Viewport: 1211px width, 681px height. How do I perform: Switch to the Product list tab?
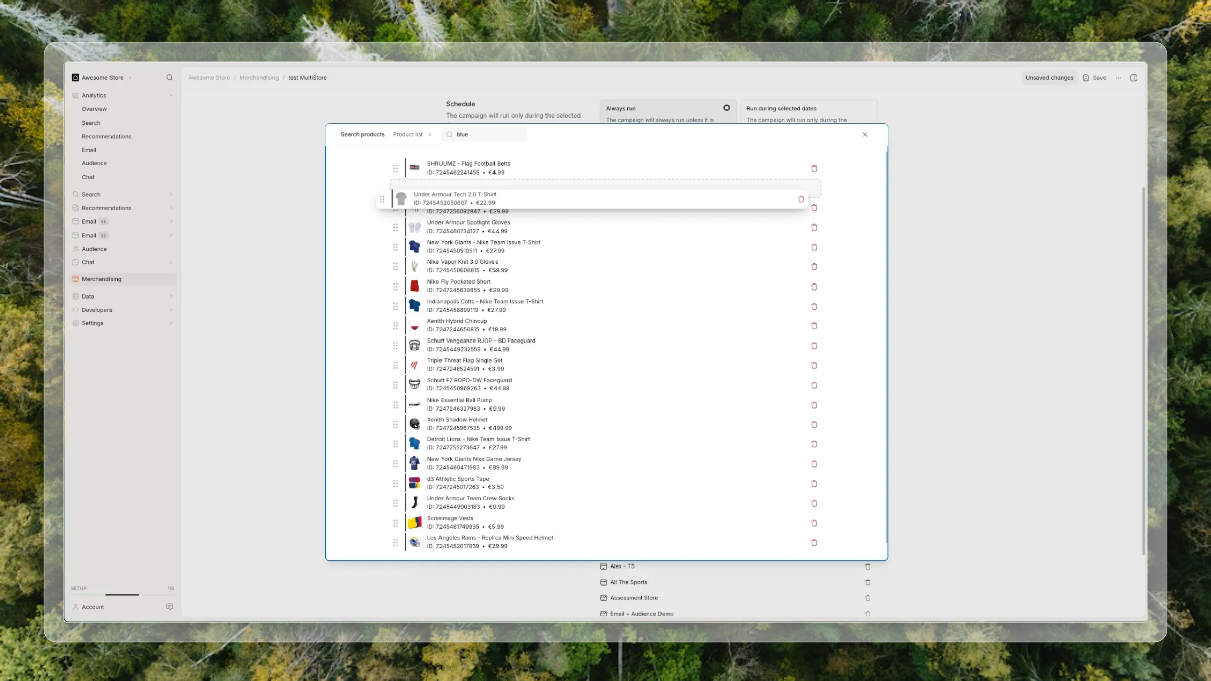coord(408,135)
